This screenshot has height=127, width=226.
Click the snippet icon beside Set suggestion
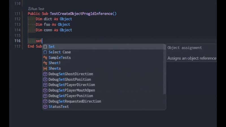(45, 47)
